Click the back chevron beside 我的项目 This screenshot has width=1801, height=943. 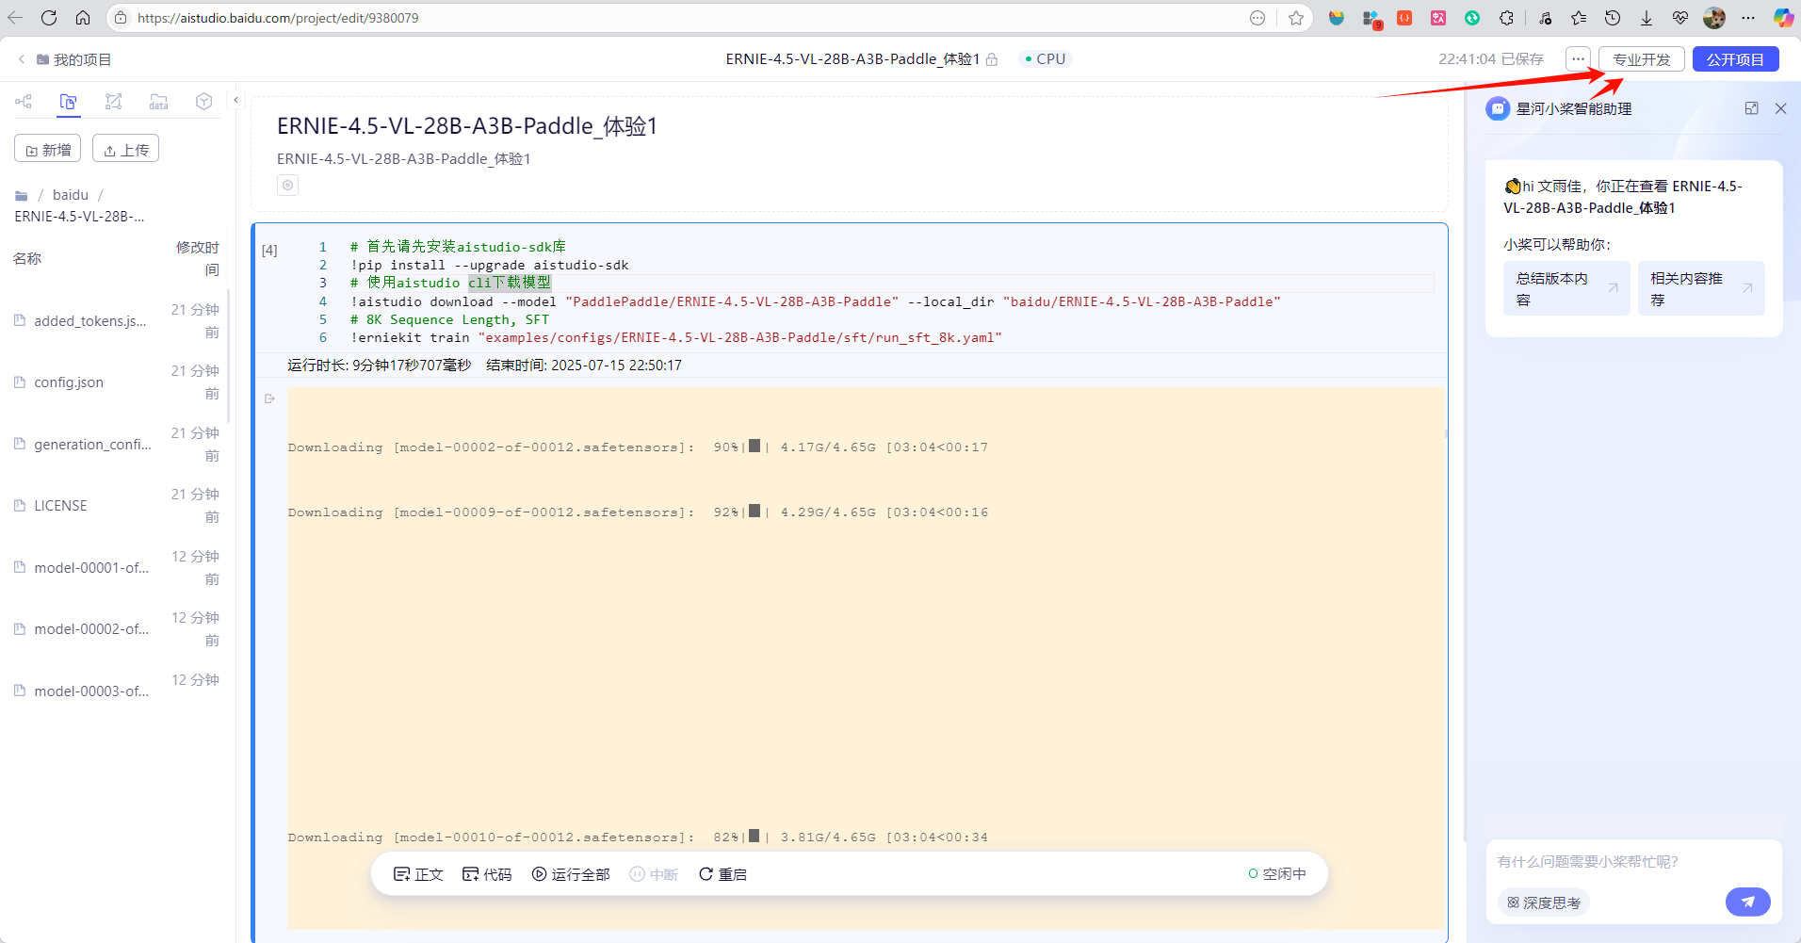(x=22, y=59)
